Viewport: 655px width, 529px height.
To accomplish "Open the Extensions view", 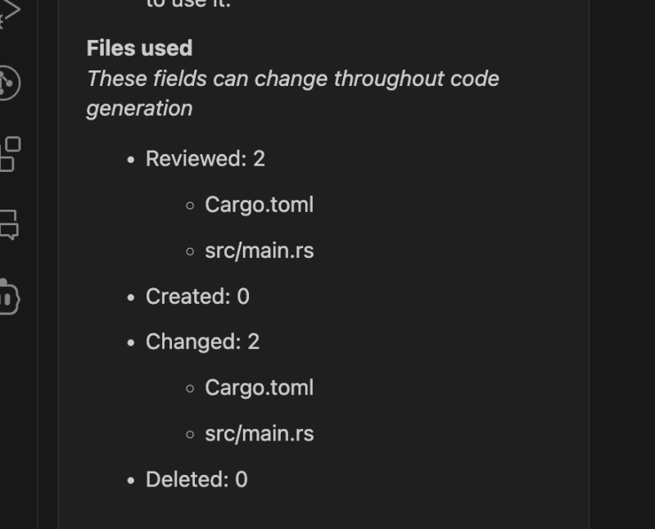I will click(x=8, y=153).
